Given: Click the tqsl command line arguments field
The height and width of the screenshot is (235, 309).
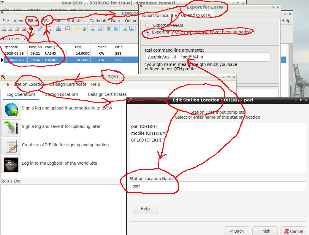Looking at the screenshot, I should point(208,57).
